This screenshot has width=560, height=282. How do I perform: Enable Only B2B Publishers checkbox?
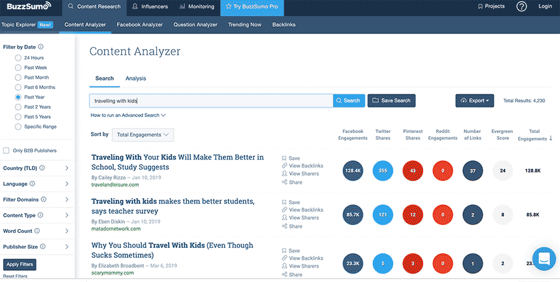pos(6,150)
